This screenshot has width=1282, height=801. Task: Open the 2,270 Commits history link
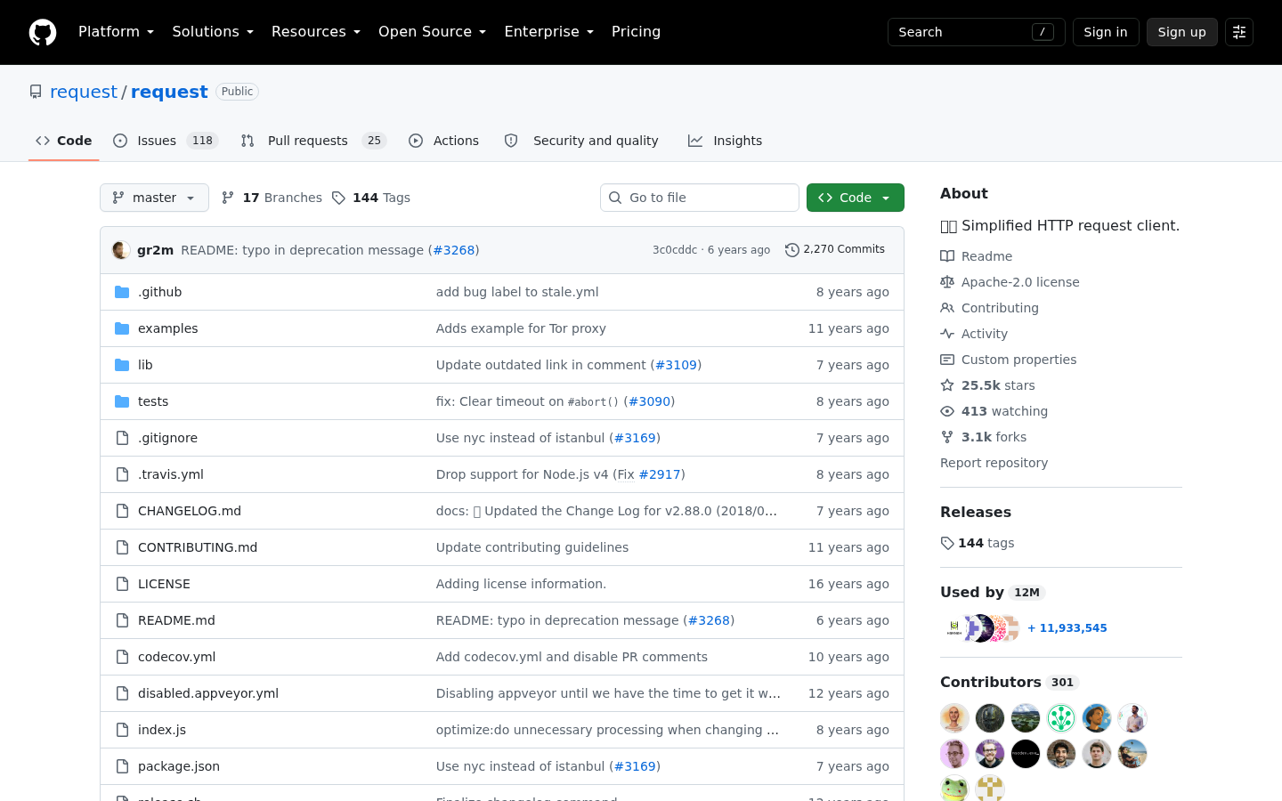tap(835, 250)
